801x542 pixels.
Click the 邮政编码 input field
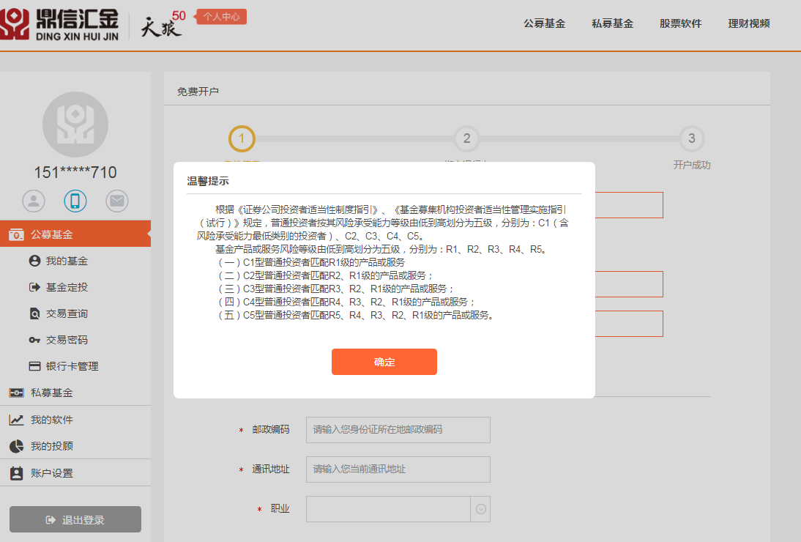[x=398, y=430]
